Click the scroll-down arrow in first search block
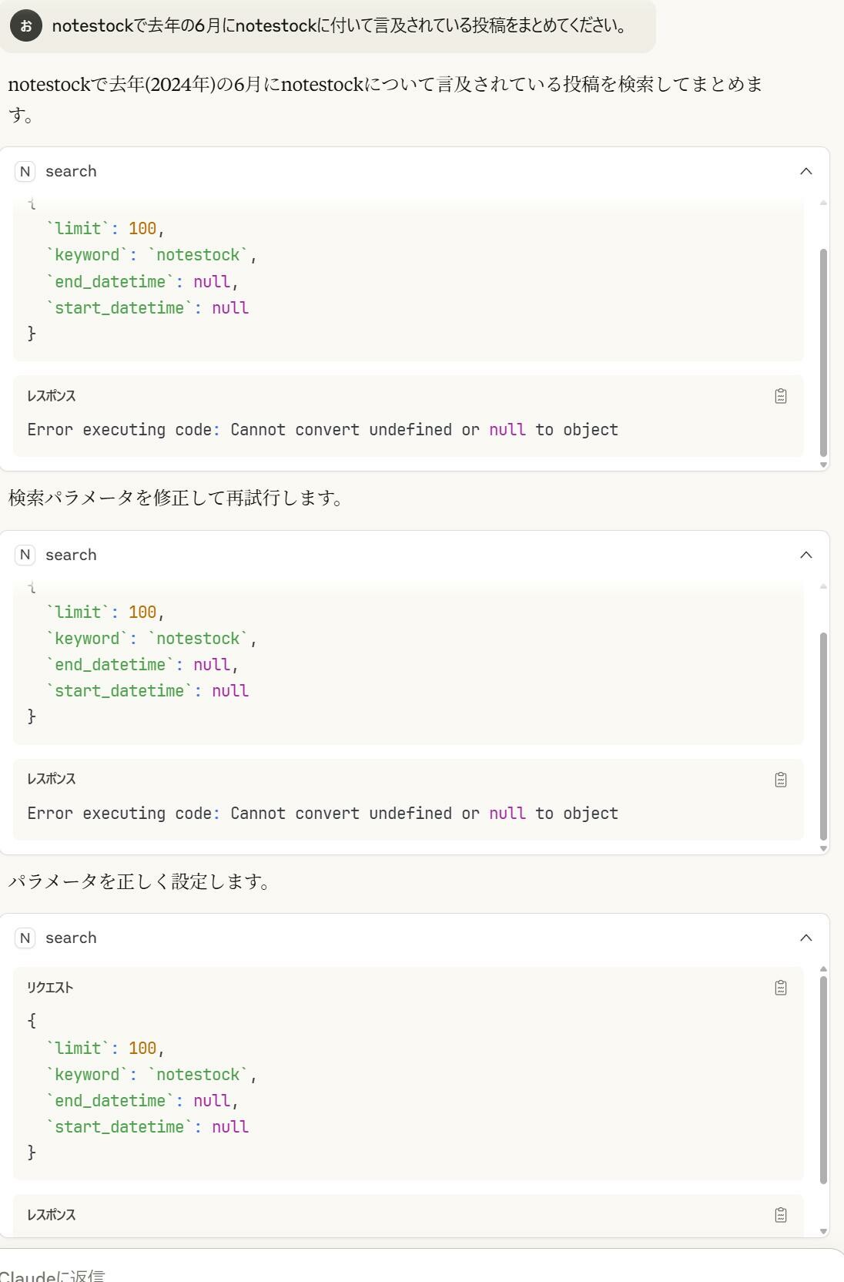The image size is (844, 1282). coord(823,465)
